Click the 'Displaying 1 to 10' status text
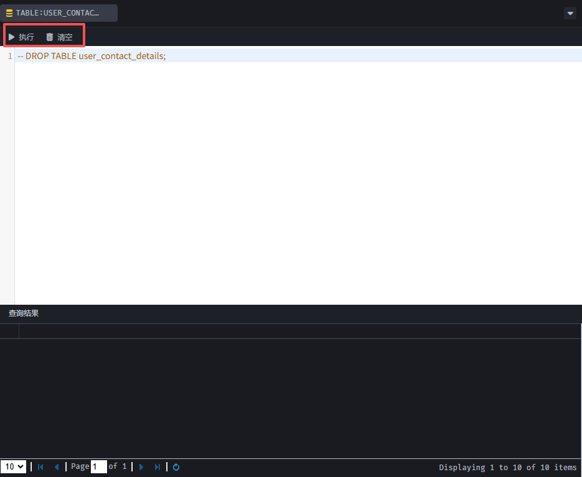 pyautogui.click(x=507, y=468)
